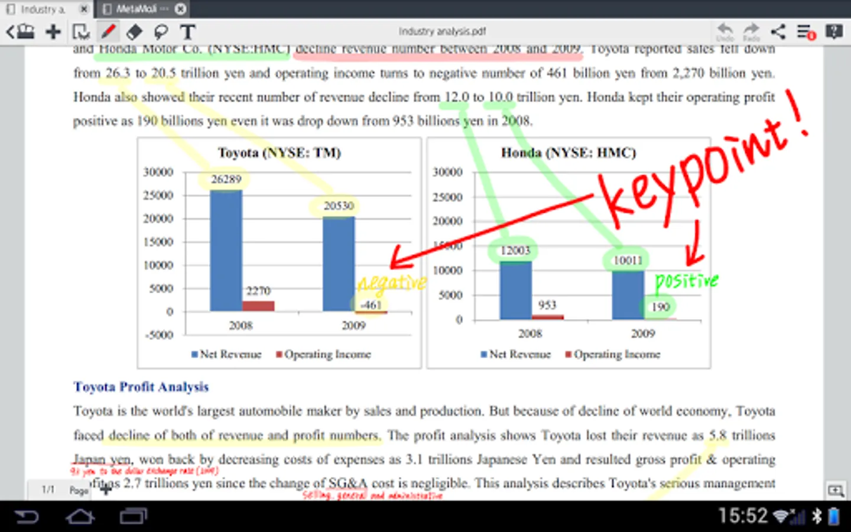
Task: Select the Text tool
Action: [x=188, y=31]
